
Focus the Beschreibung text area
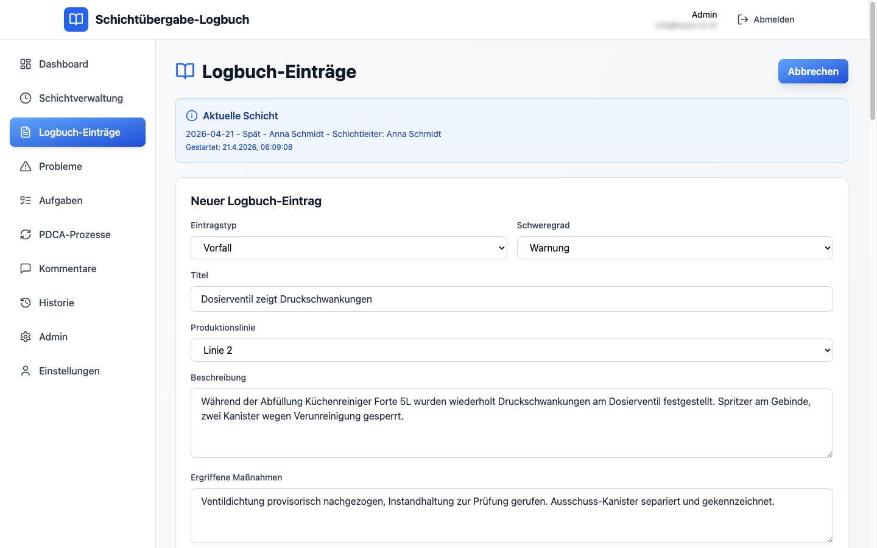[x=512, y=423]
